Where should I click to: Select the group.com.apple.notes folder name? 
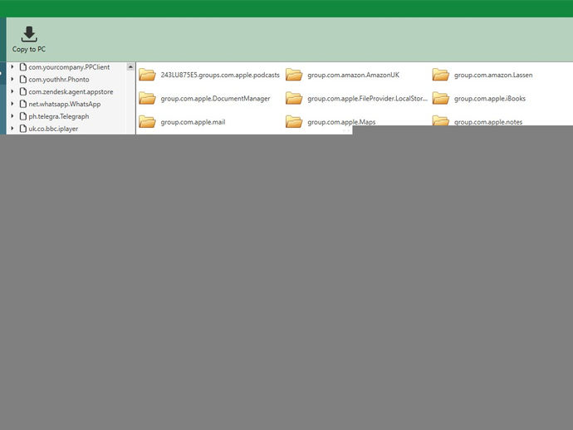tap(488, 122)
